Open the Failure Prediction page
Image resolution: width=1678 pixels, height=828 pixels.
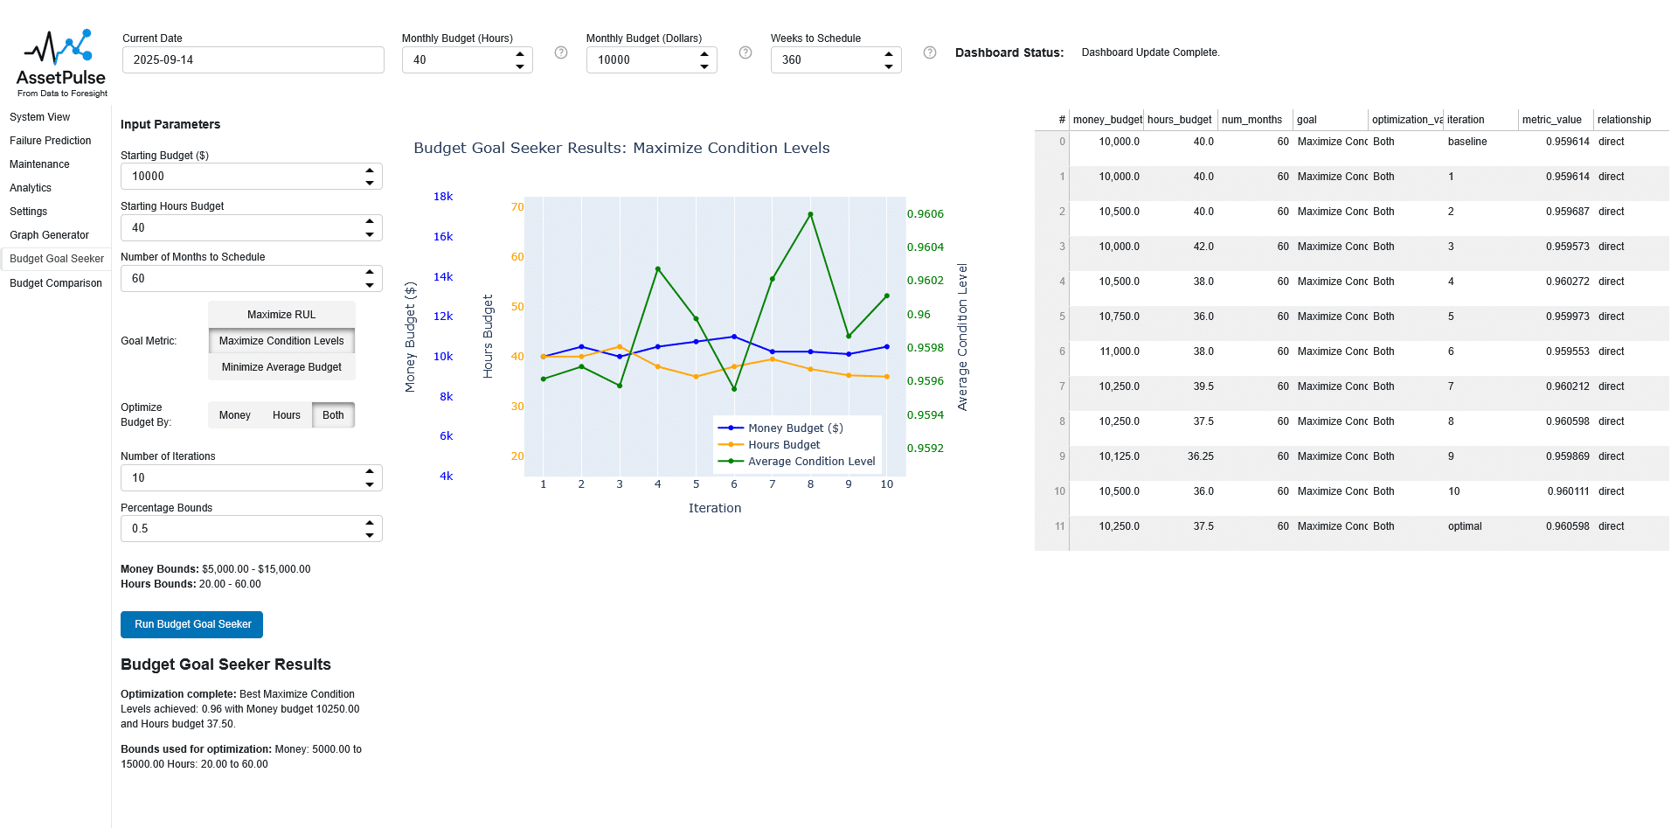tap(50, 141)
